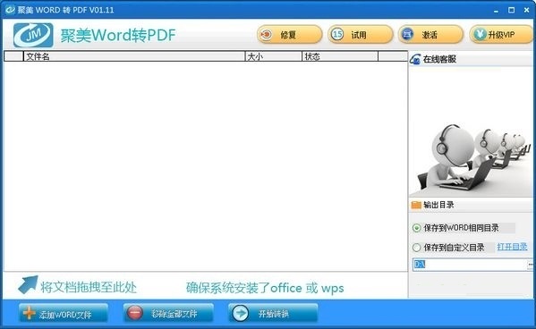
Task: Click the 试用 trial button
Action: [361, 35]
